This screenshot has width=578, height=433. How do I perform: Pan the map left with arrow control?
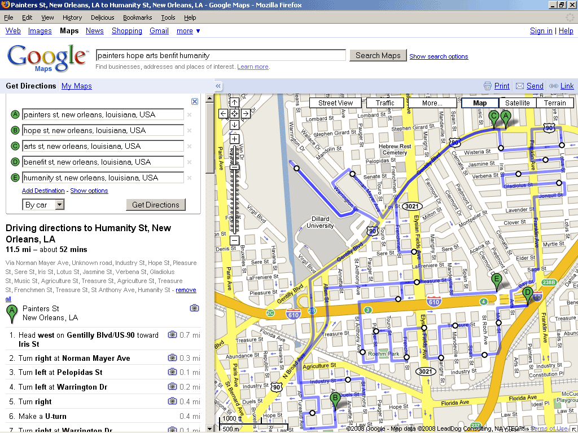[223, 113]
